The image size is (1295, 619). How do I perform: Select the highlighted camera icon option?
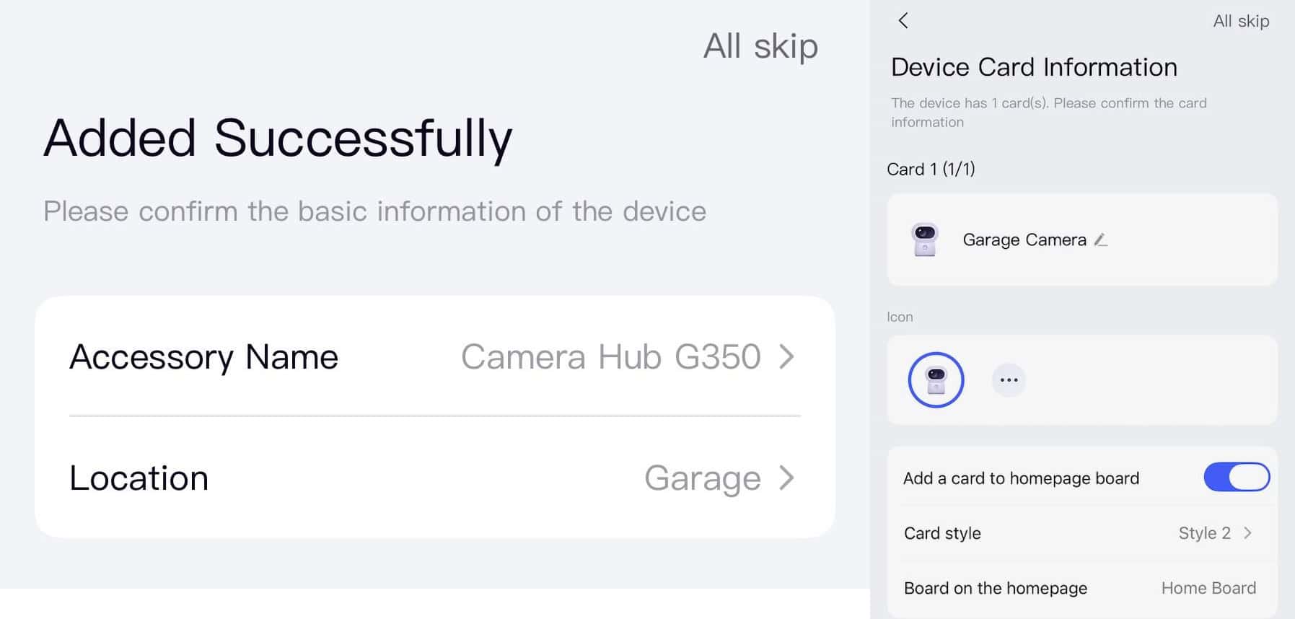936,380
